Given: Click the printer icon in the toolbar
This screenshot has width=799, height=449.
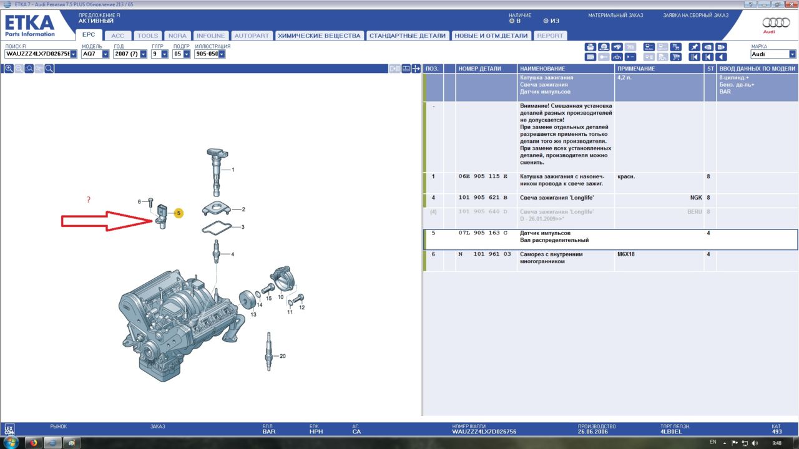Looking at the screenshot, I should (x=591, y=47).
